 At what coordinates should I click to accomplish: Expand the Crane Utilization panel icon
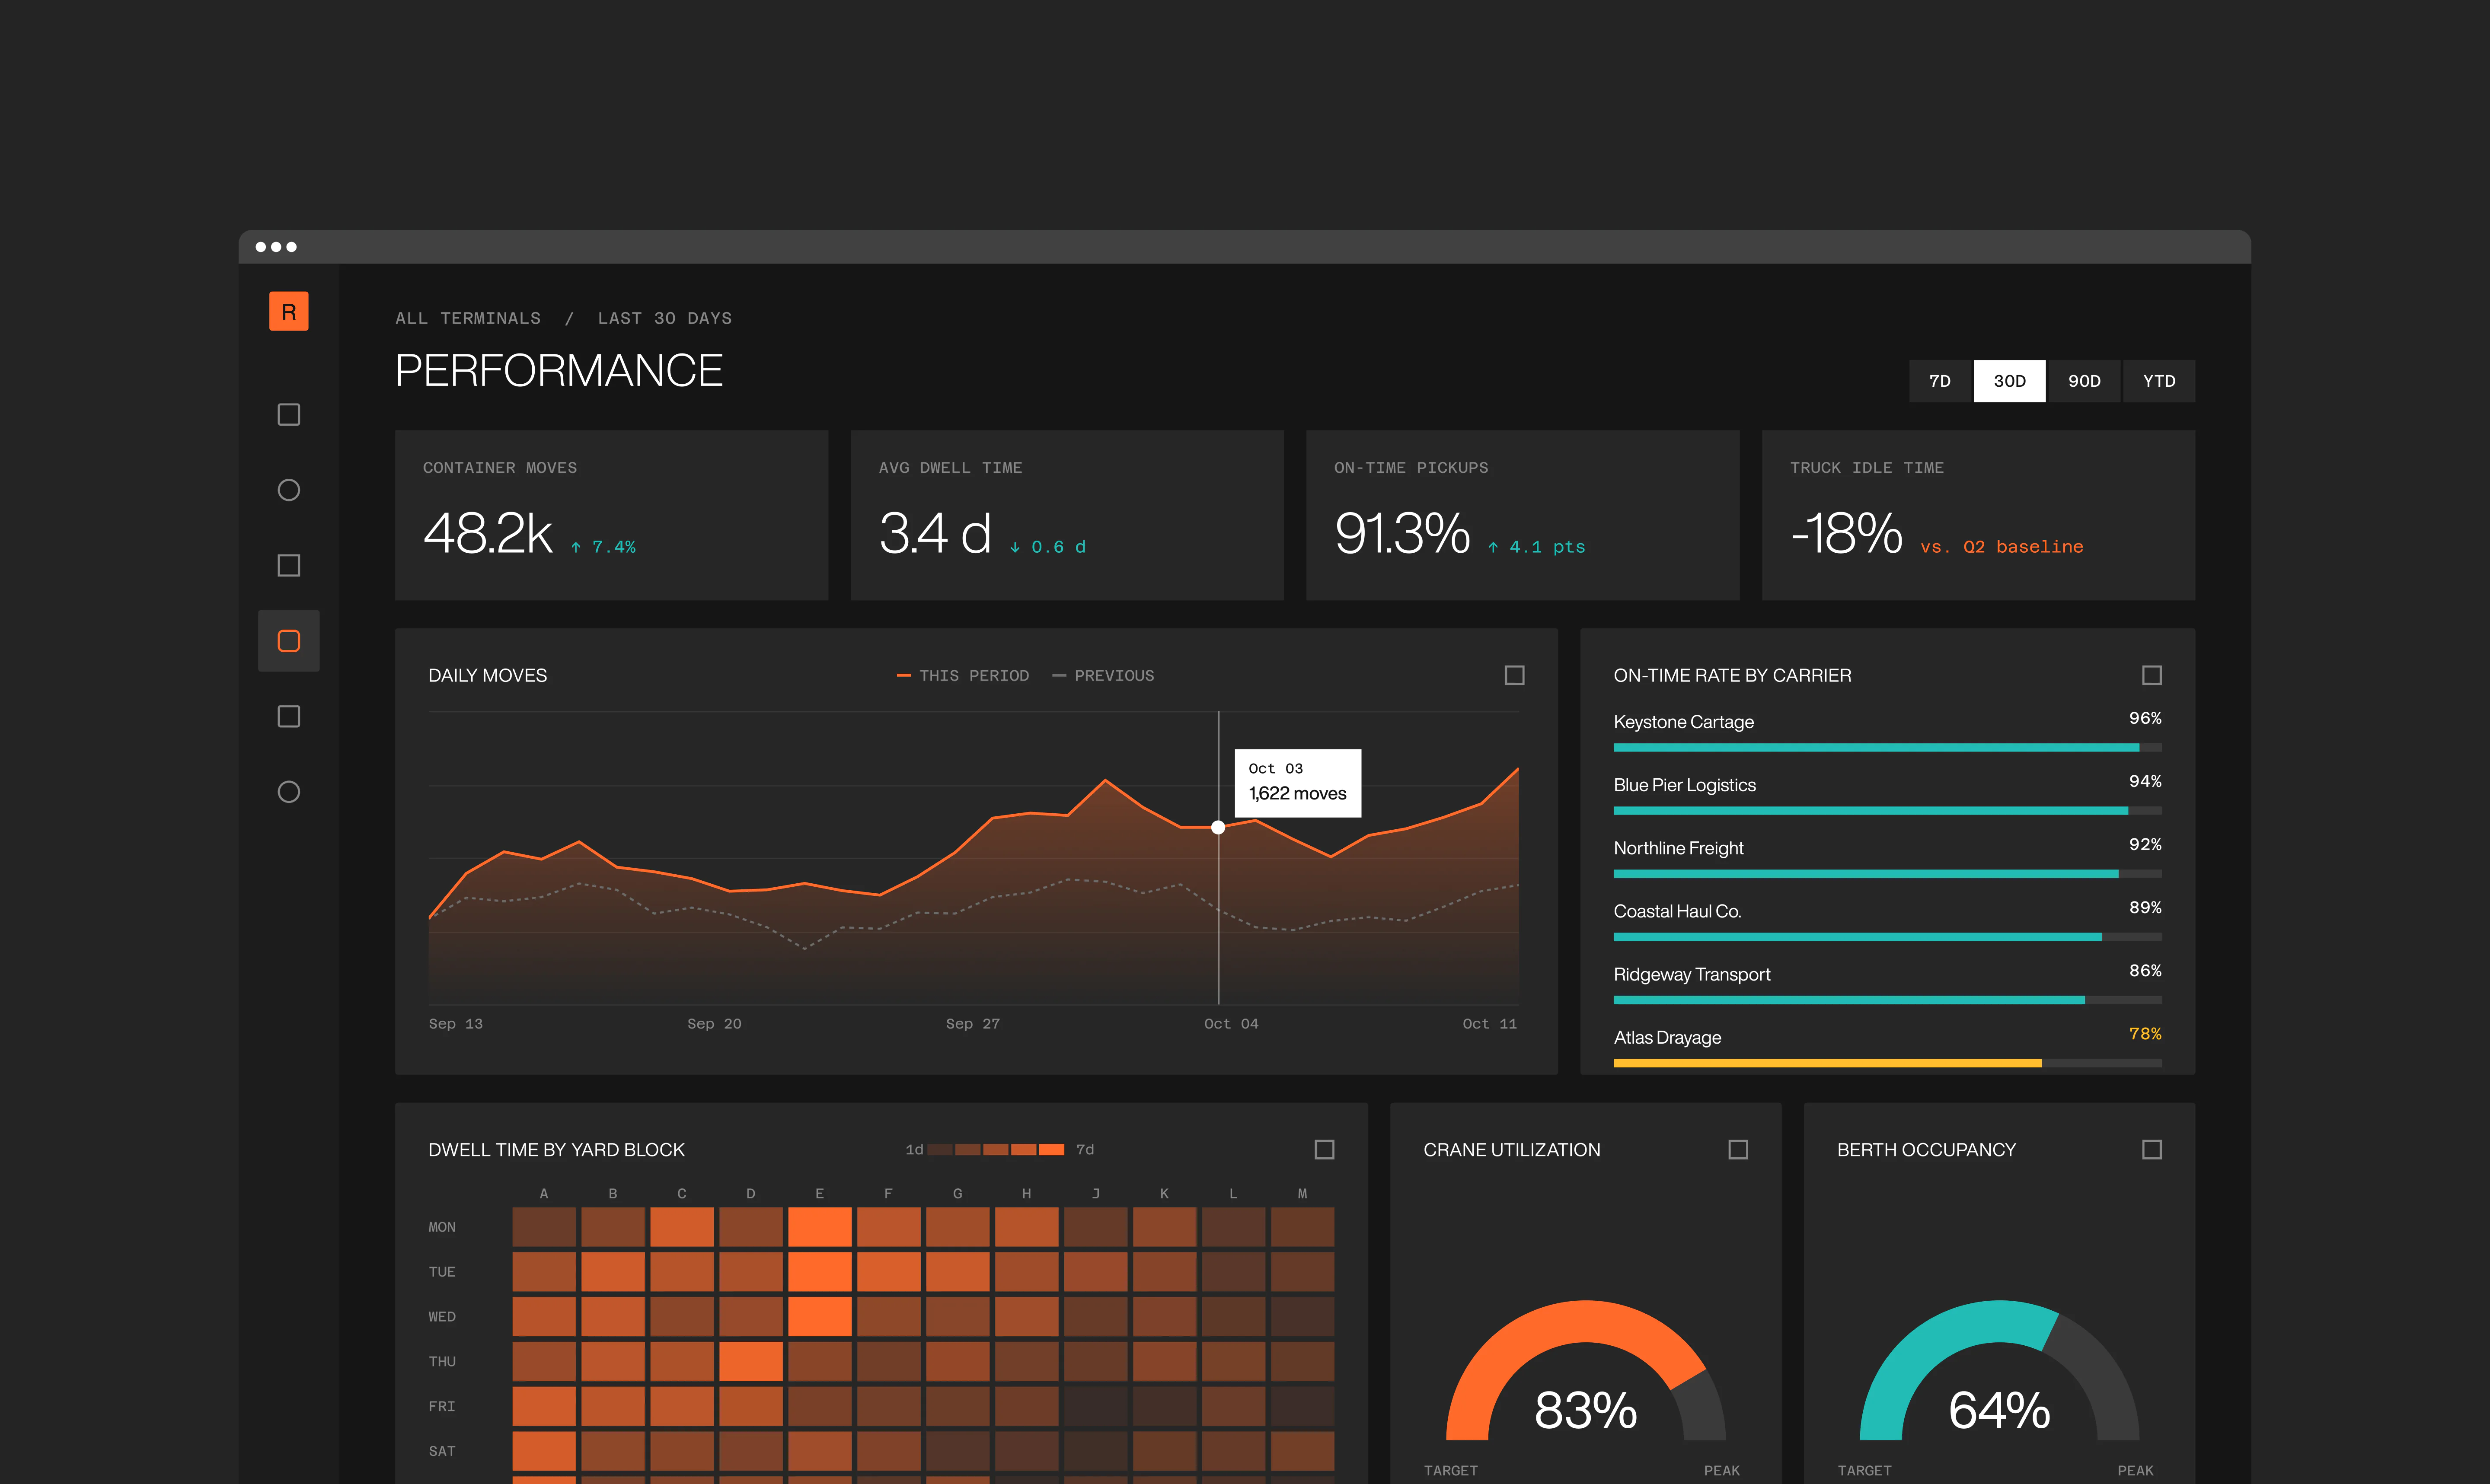click(x=1738, y=1150)
